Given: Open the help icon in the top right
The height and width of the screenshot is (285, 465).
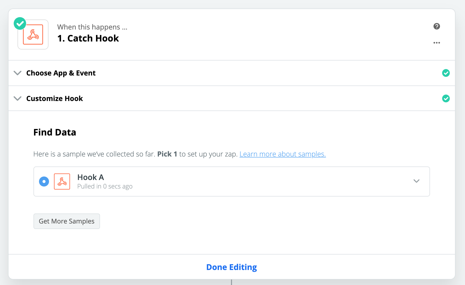Looking at the screenshot, I should click(x=436, y=26).
